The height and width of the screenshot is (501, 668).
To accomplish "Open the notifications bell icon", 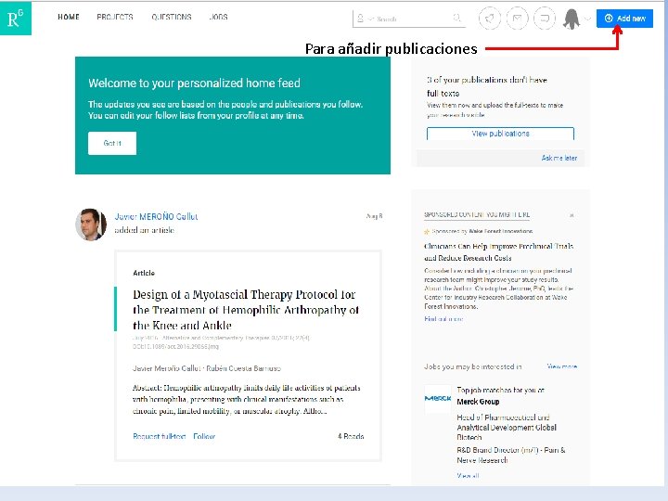I will 490,19.
